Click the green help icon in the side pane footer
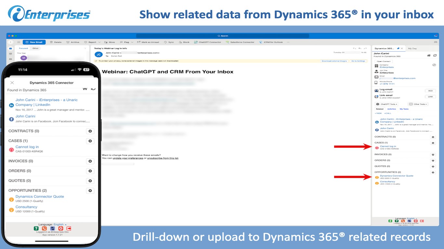The height and width of the screenshot is (249, 444). pos(397,221)
